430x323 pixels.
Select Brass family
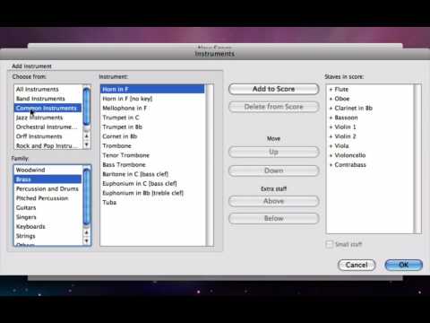coord(47,179)
